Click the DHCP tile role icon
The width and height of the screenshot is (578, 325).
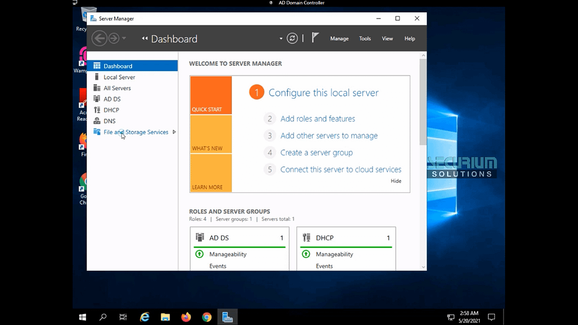point(306,238)
